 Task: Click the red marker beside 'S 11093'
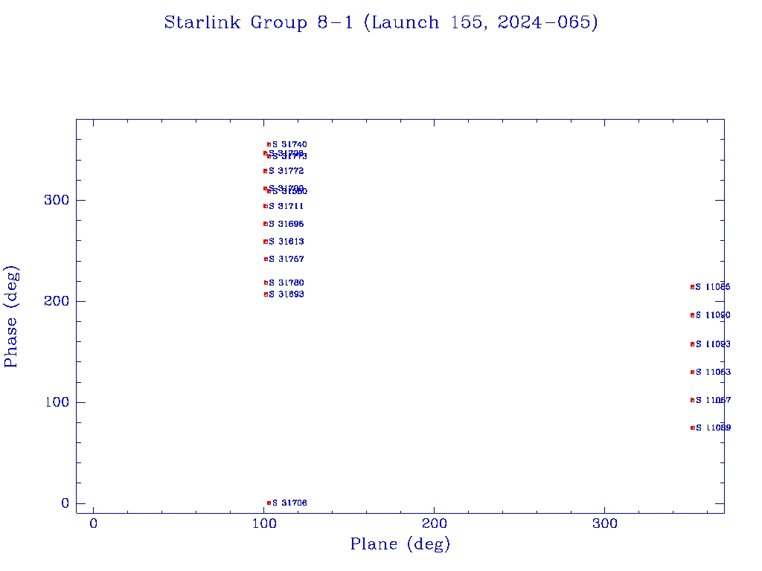point(693,344)
